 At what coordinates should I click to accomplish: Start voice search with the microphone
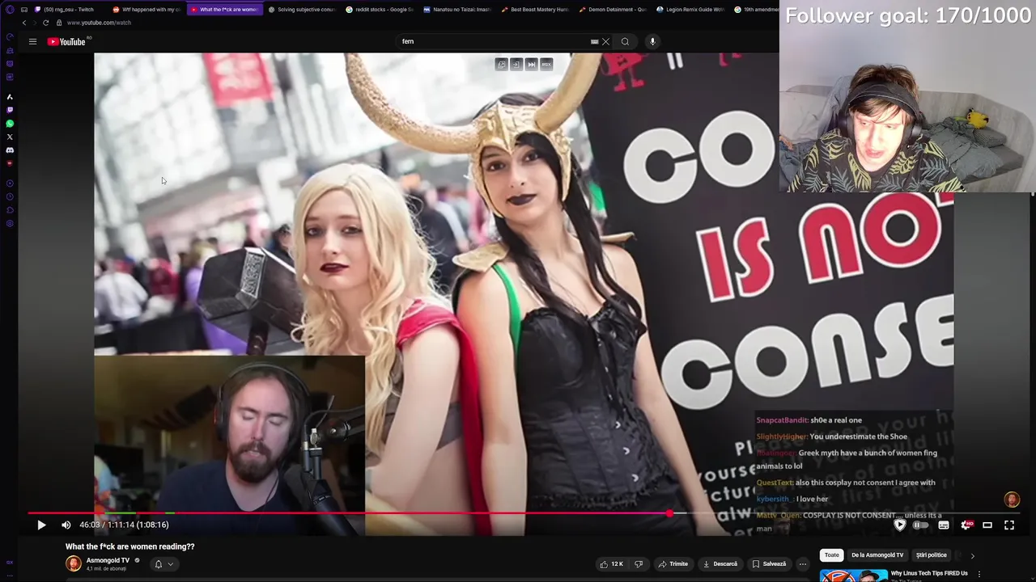coord(652,41)
